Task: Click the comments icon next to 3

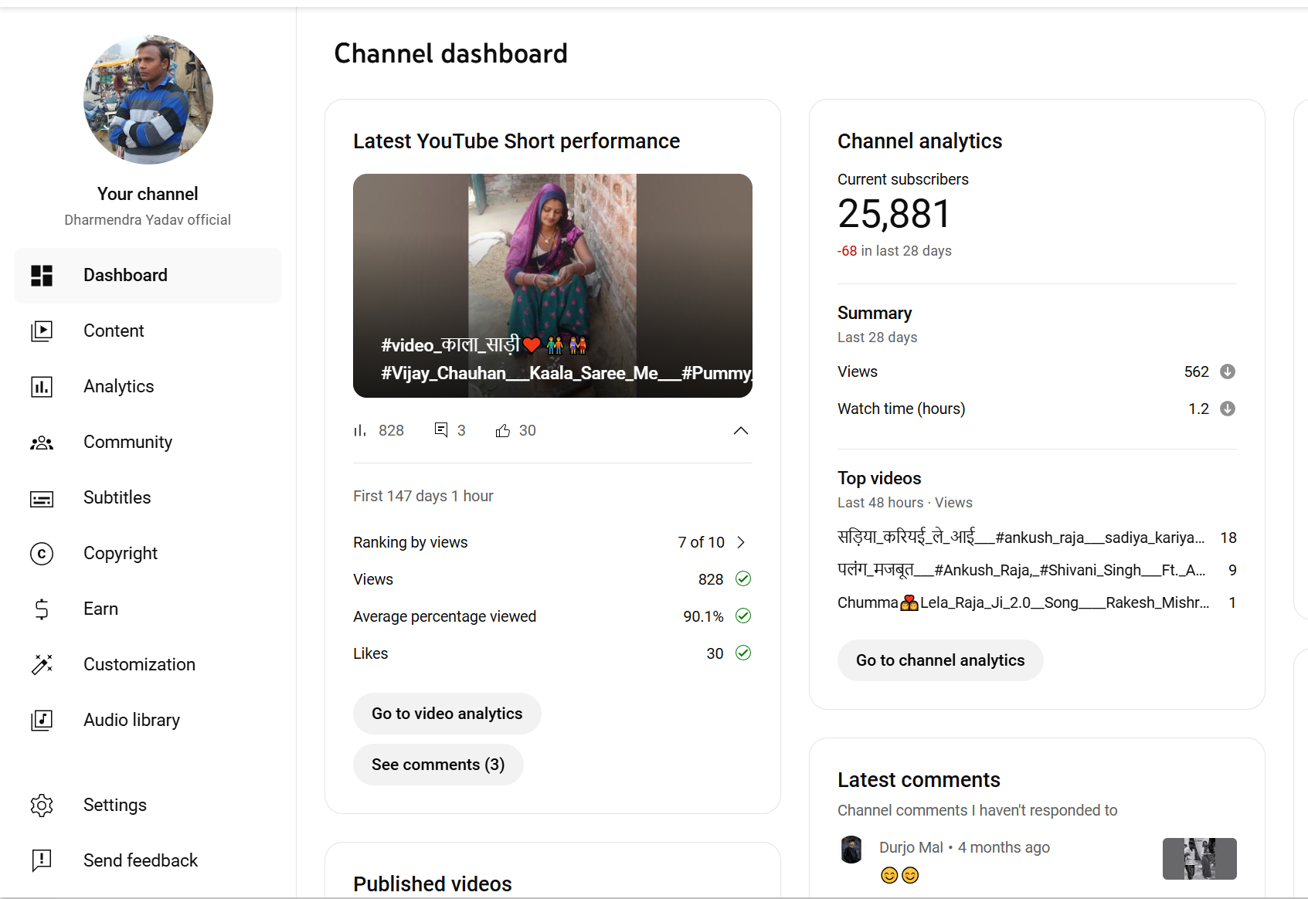Action: tap(441, 429)
